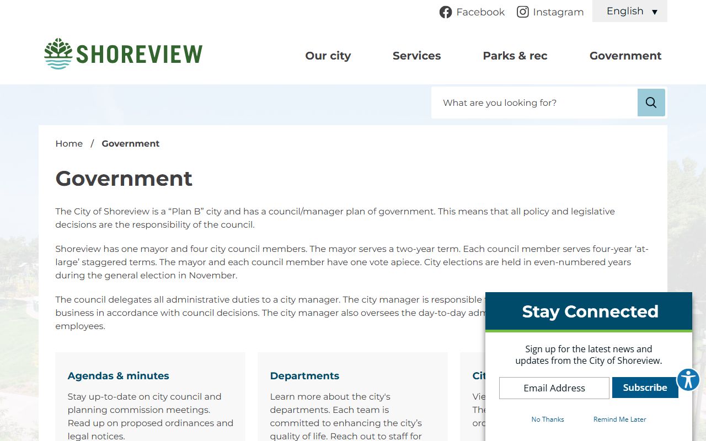Image resolution: width=706 pixels, height=441 pixels.
Task: Choose Remind Me Later in popup
Action: point(620,420)
